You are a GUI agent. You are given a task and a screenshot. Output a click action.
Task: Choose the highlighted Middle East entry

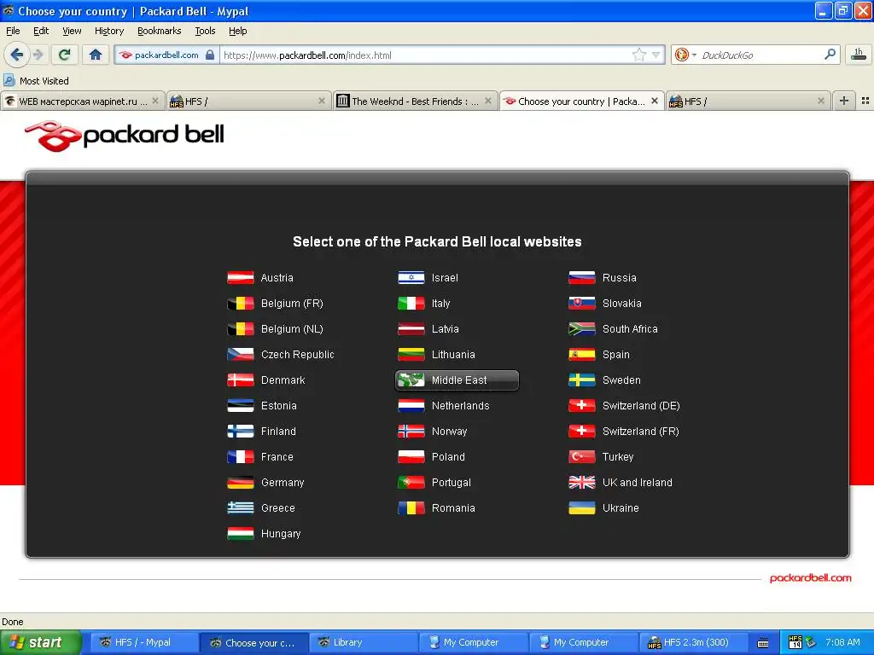pos(457,380)
